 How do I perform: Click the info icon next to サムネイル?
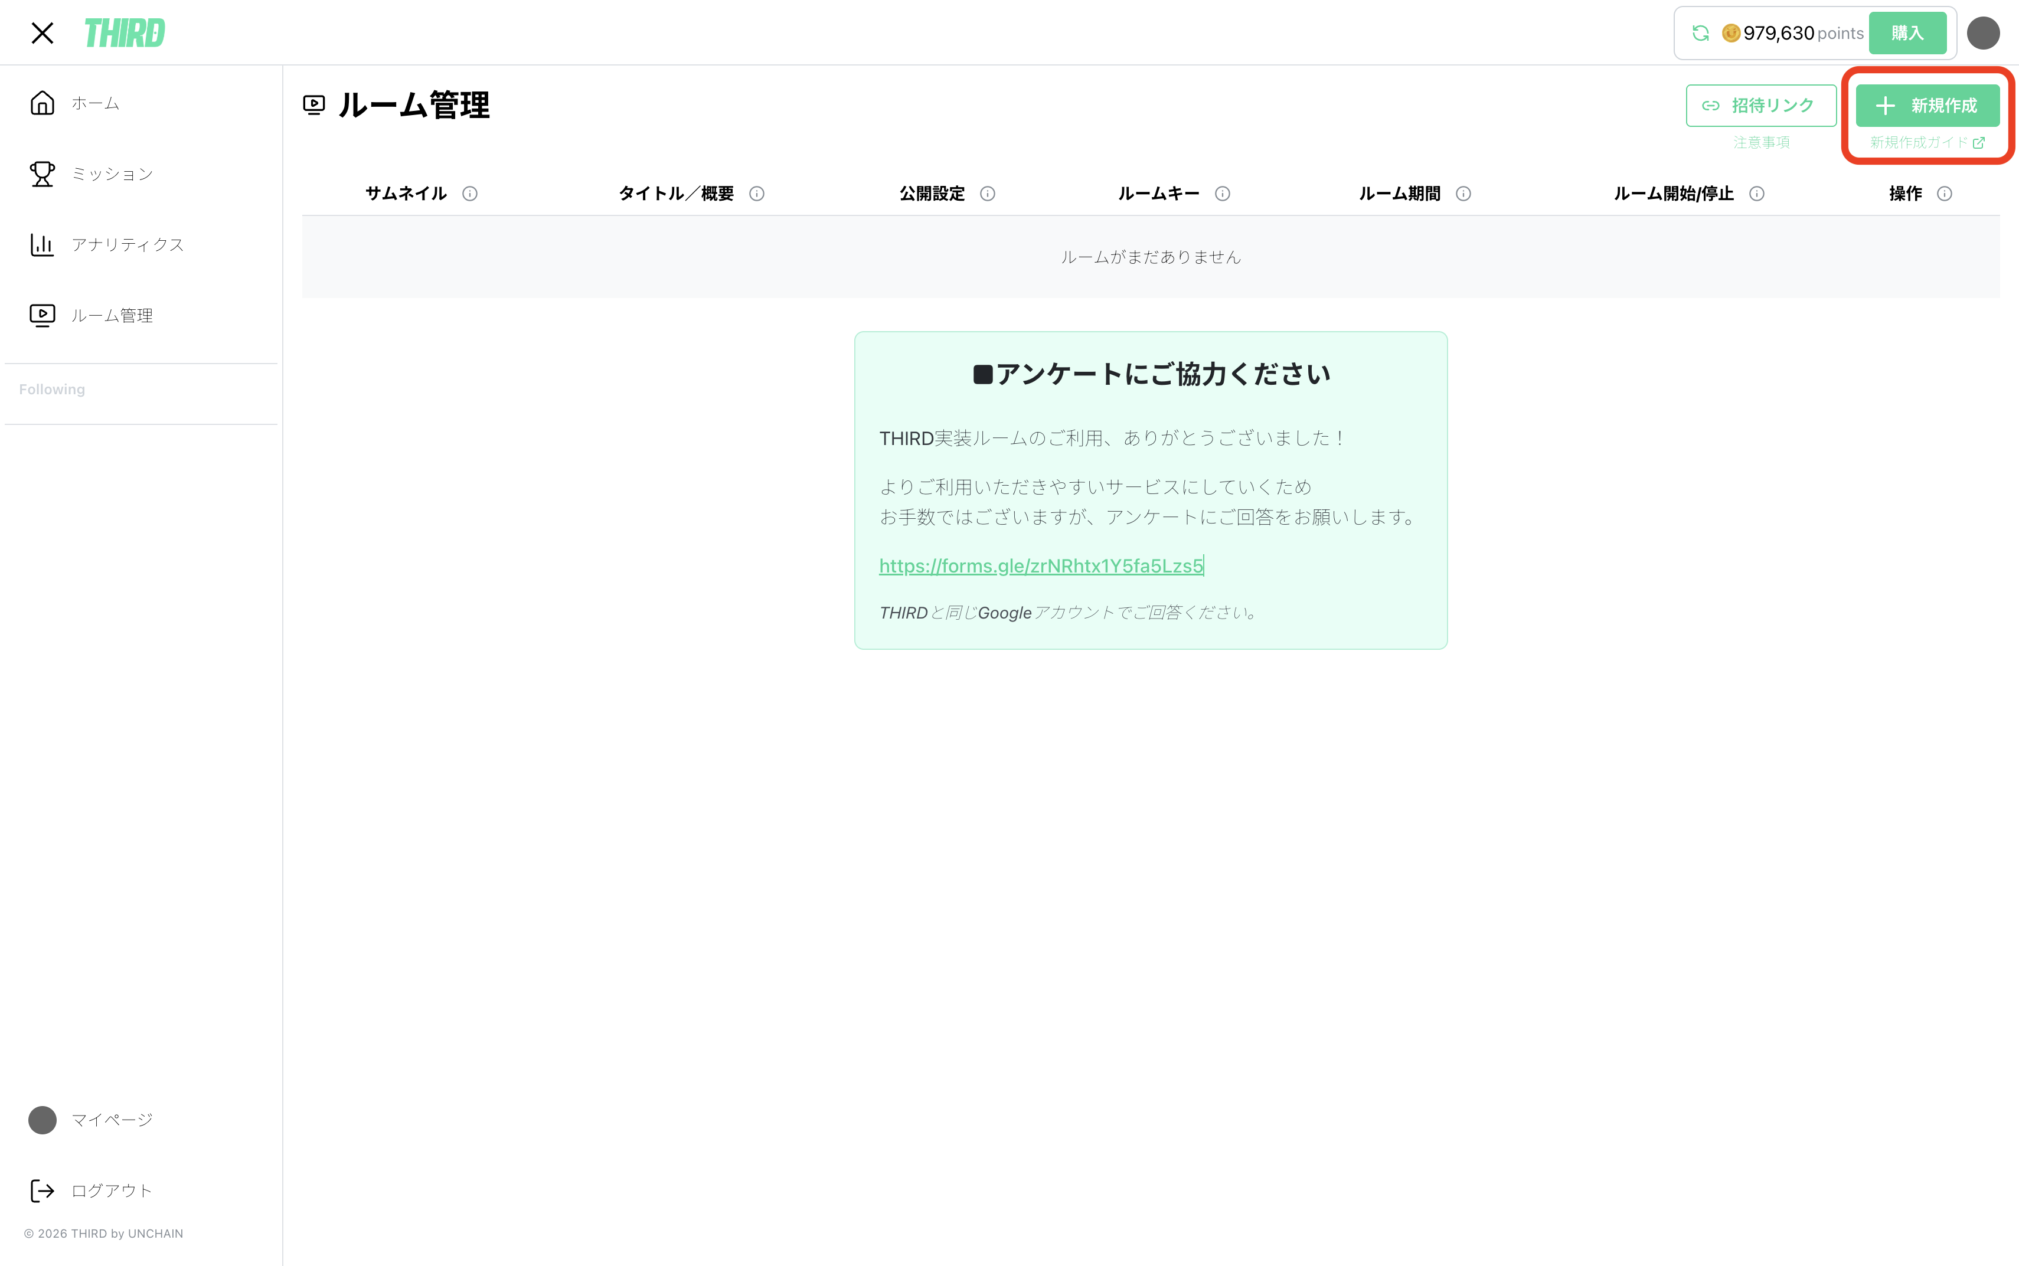coord(470,194)
